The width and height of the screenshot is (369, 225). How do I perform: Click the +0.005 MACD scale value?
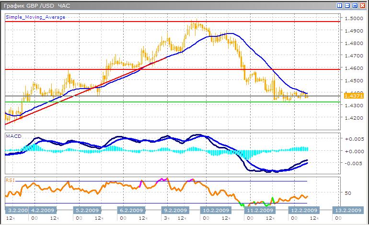point(355,139)
